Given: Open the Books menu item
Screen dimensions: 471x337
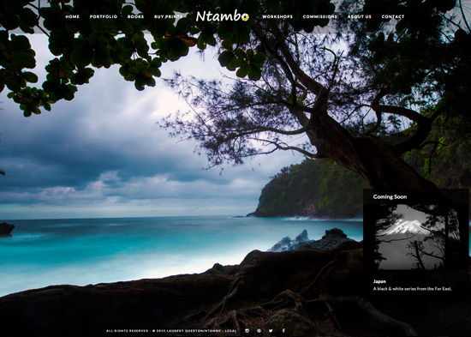Looking at the screenshot, I should click(x=135, y=16).
